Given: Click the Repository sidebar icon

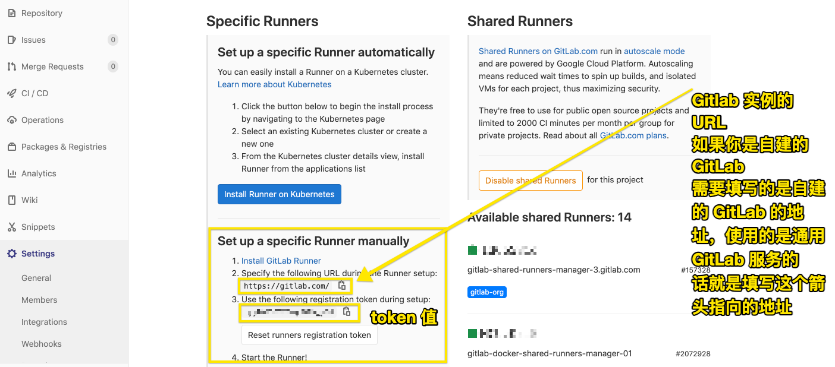Looking at the screenshot, I should (x=11, y=13).
